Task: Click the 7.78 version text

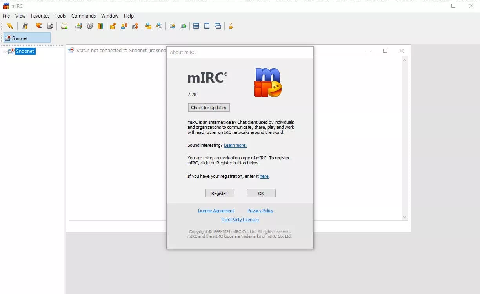Action: click(x=192, y=94)
